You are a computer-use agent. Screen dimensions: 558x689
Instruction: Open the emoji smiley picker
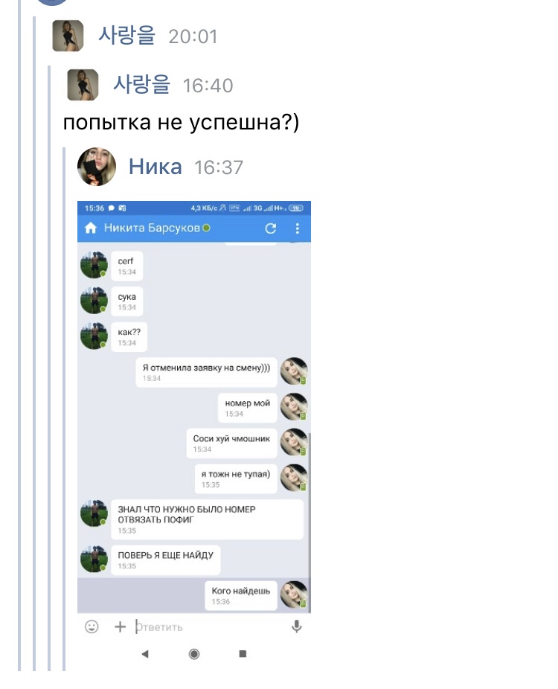pos(92,626)
